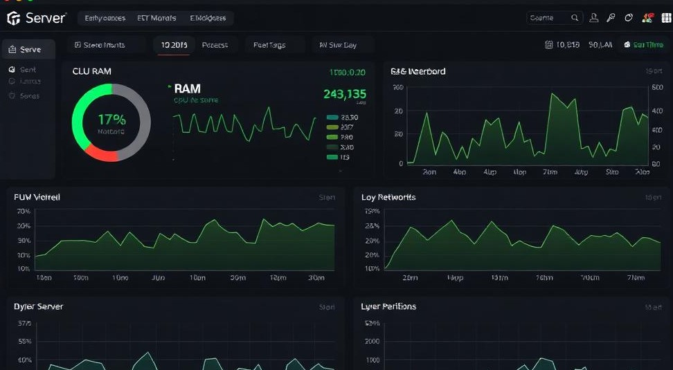This screenshot has width=673, height=370.
Task: Click the calendar icon beside 10,818
Action: 549,45
